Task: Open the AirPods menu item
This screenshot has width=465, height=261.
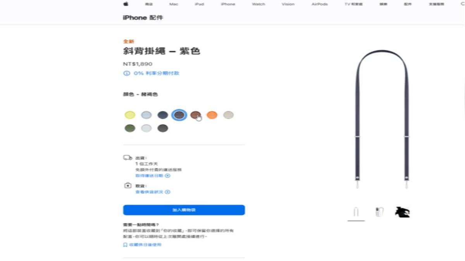Action: [320, 4]
